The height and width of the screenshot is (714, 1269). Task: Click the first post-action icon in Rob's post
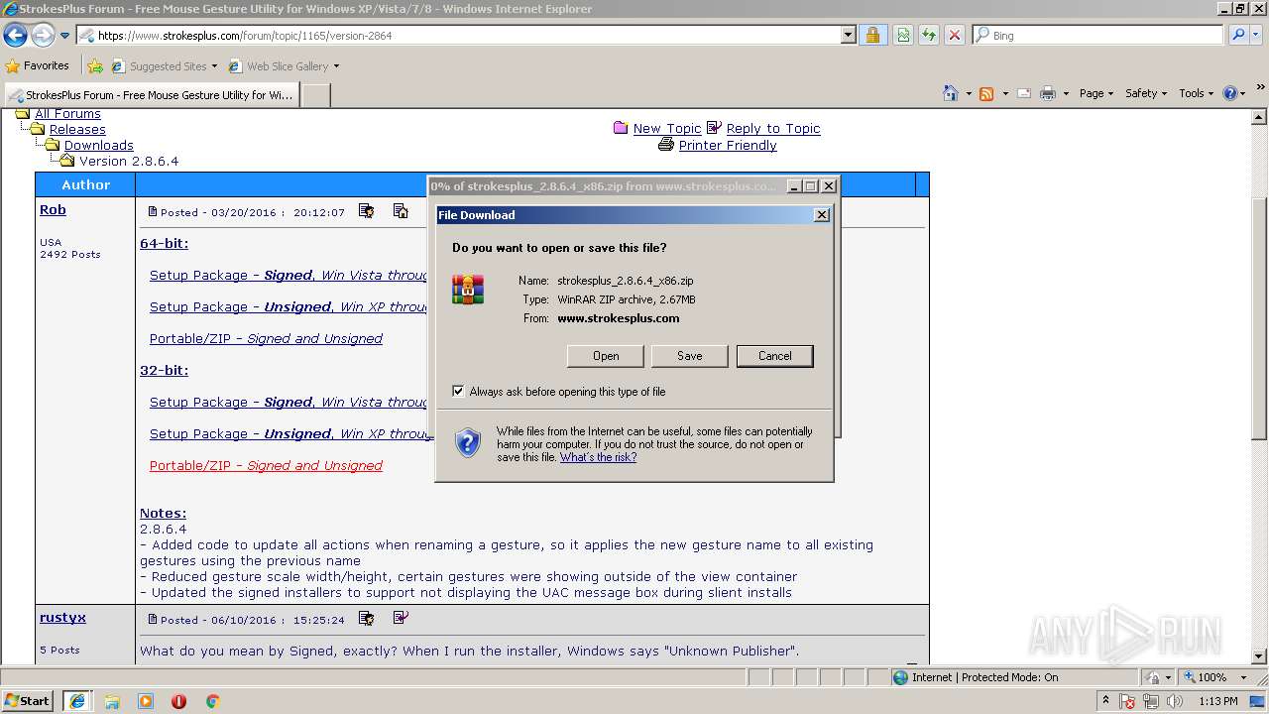[x=367, y=211]
